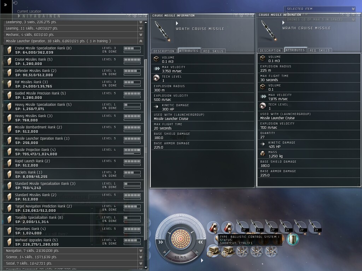
Task: Select the Defender Missiles skill book icon
Action: click(9, 73)
